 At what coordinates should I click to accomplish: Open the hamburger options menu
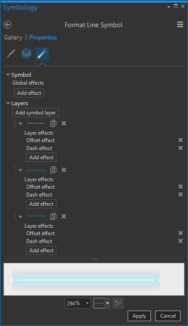[180, 25]
